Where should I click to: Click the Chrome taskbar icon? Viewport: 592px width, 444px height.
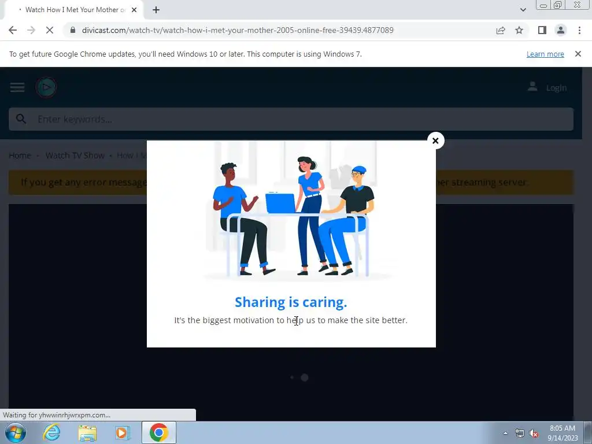tap(158, 432)
